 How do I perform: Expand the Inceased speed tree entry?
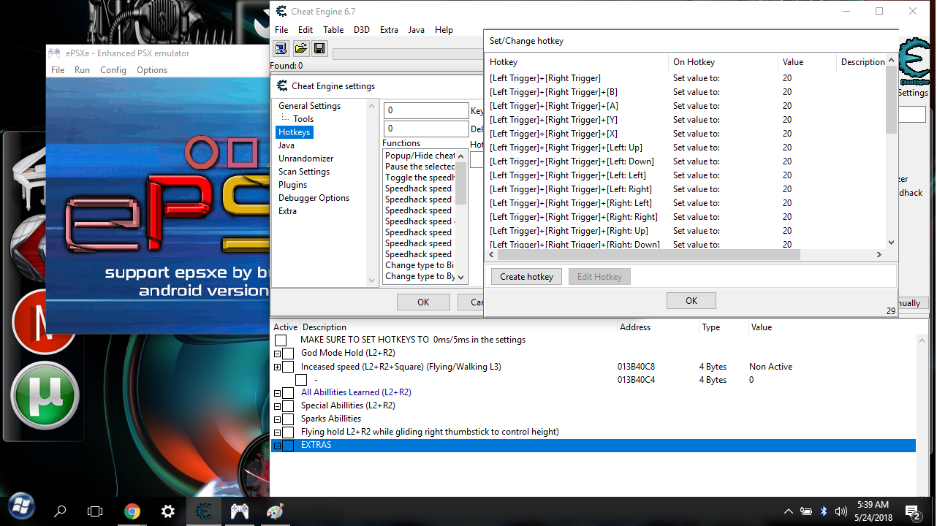[x=277, y=367]
